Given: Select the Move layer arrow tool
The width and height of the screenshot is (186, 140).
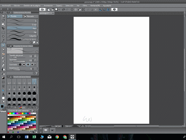Looking at the screenshot, I should click(3, 28).
